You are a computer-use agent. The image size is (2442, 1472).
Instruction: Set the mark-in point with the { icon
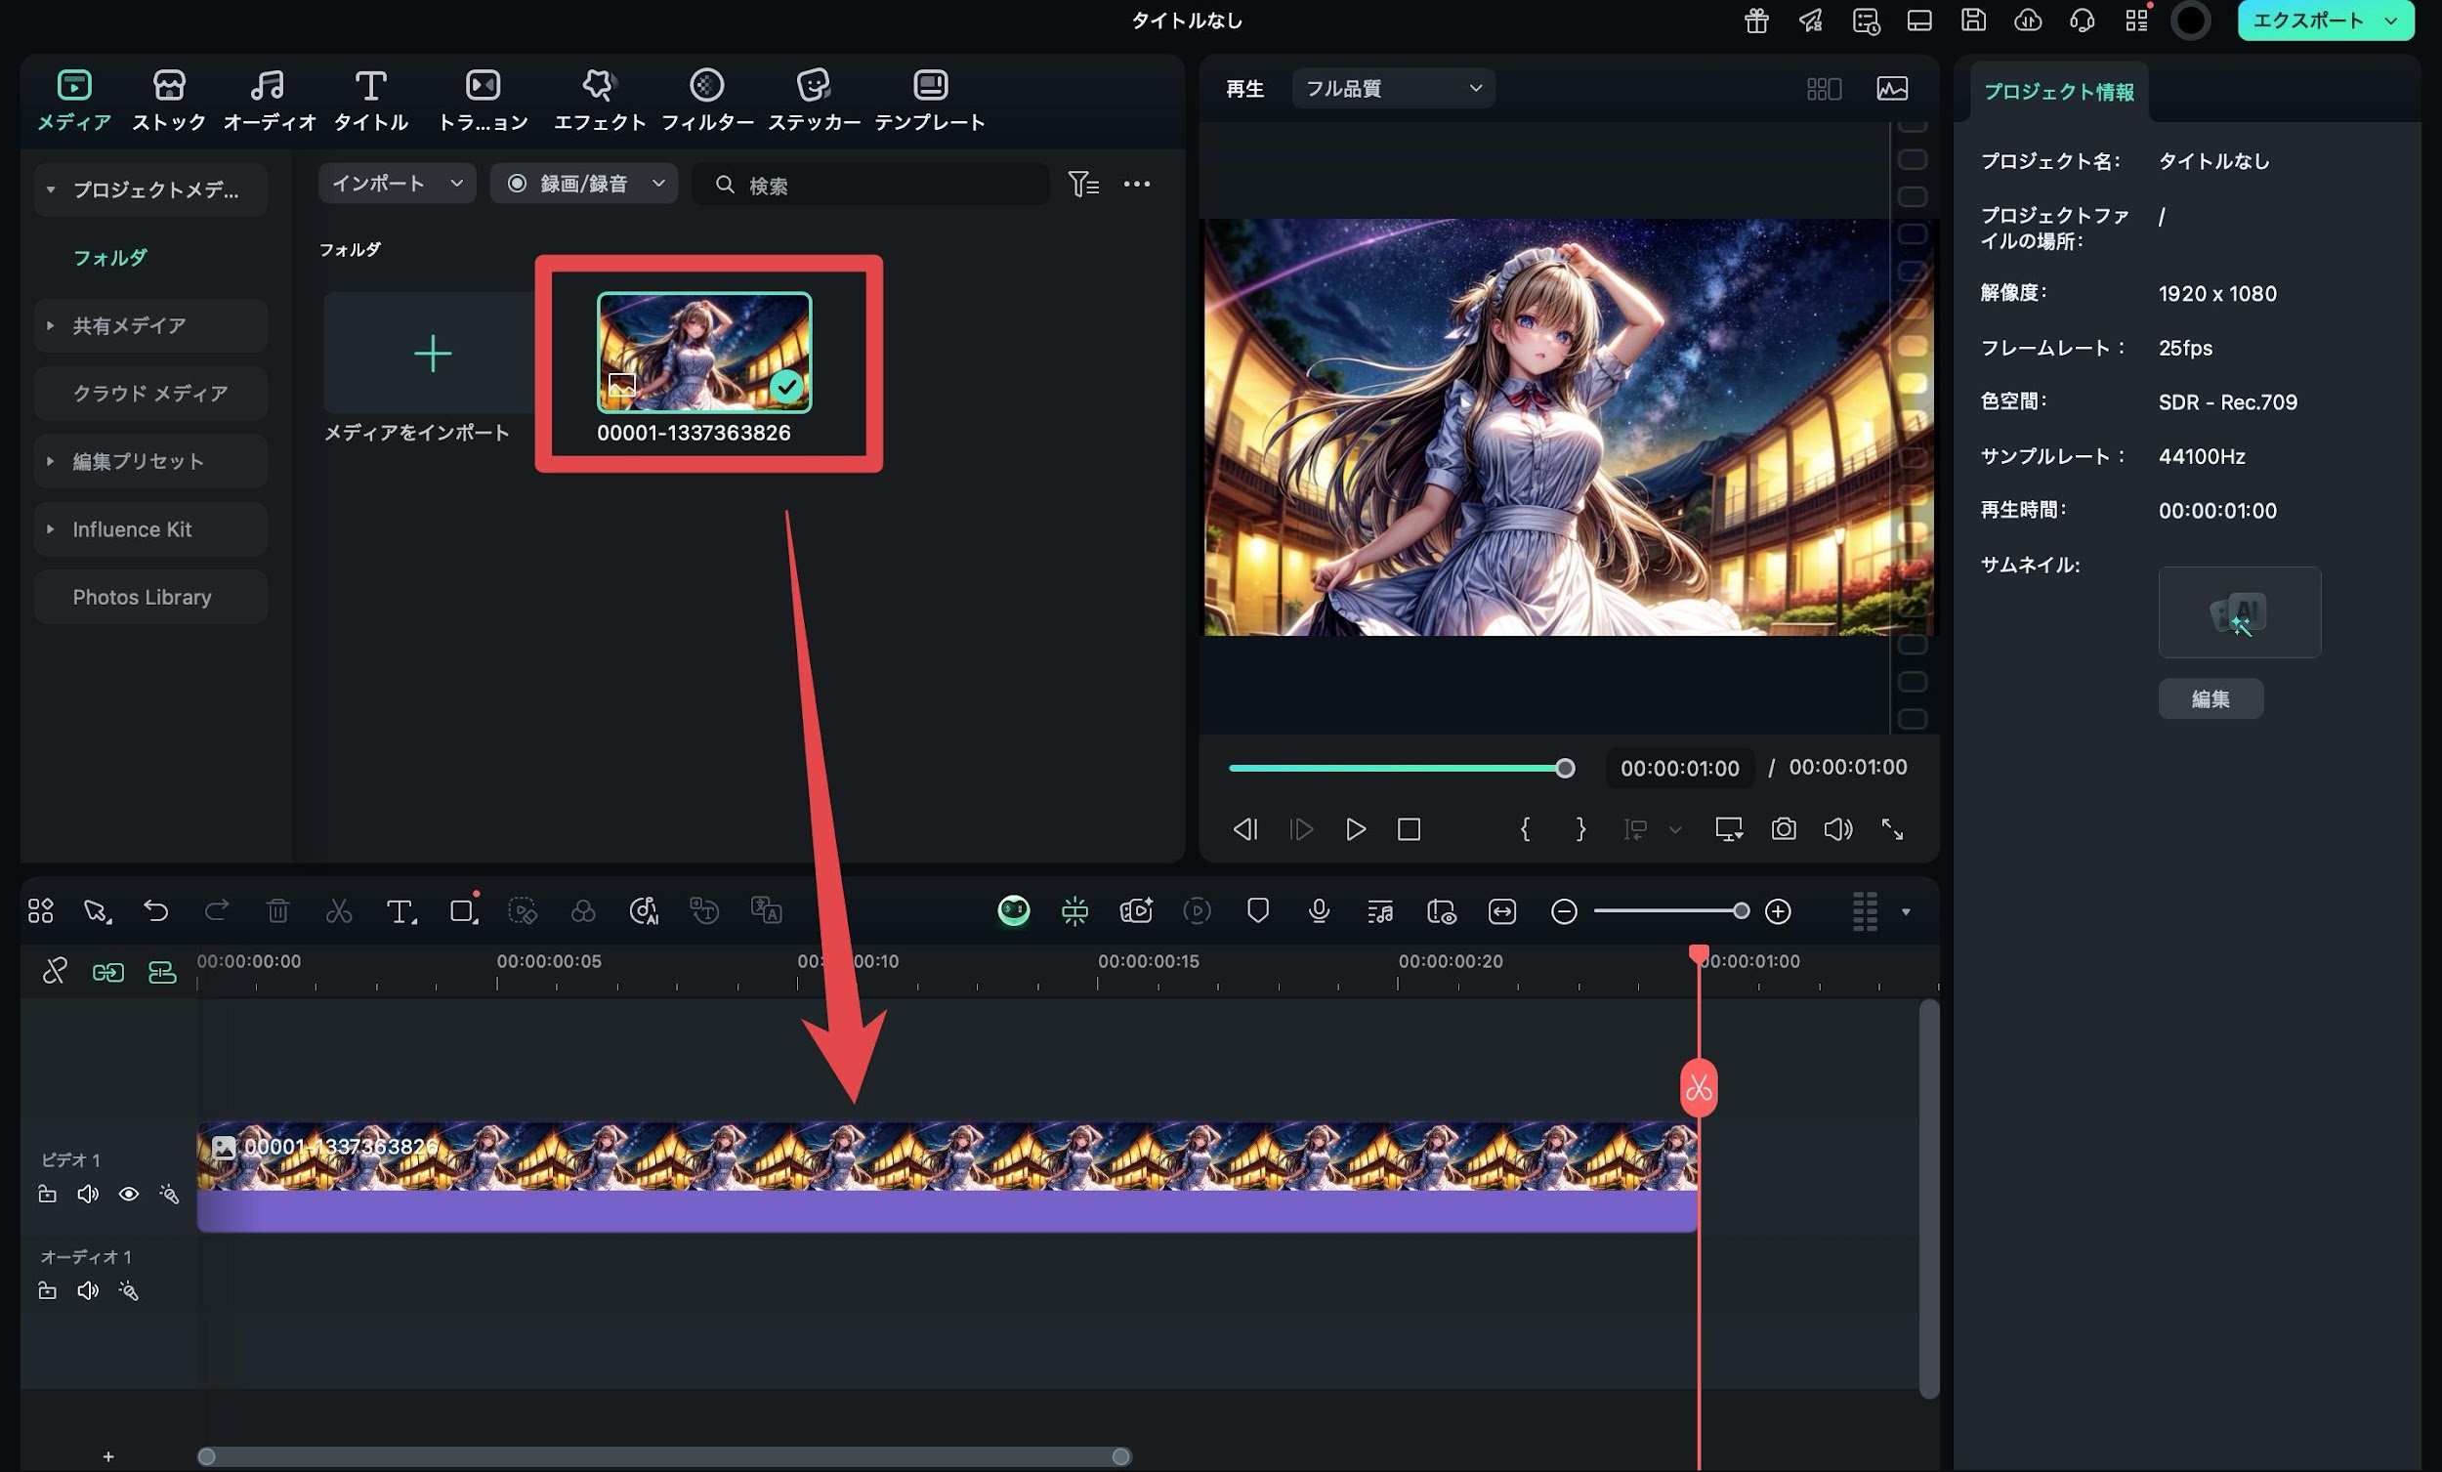click(x=1525, y=828)
